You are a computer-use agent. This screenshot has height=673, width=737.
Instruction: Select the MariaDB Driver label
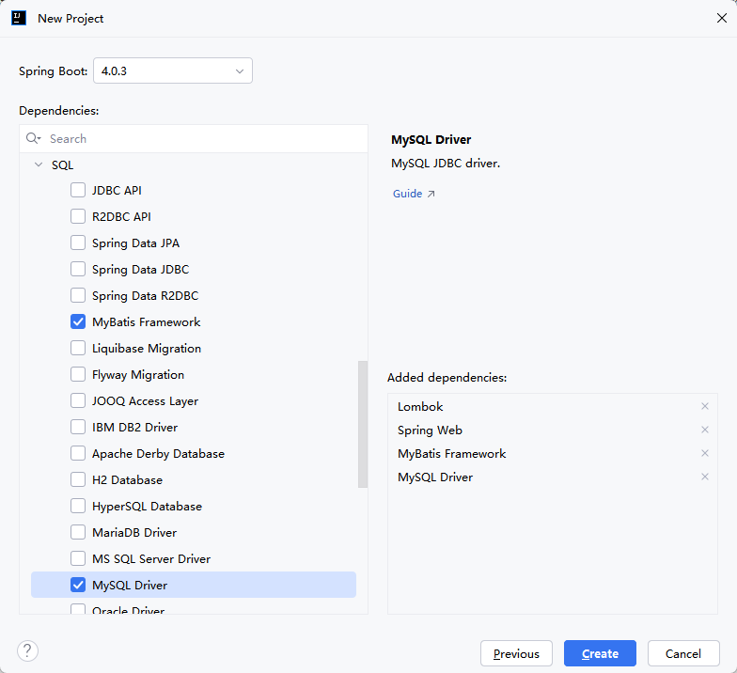tap(134, 532)
